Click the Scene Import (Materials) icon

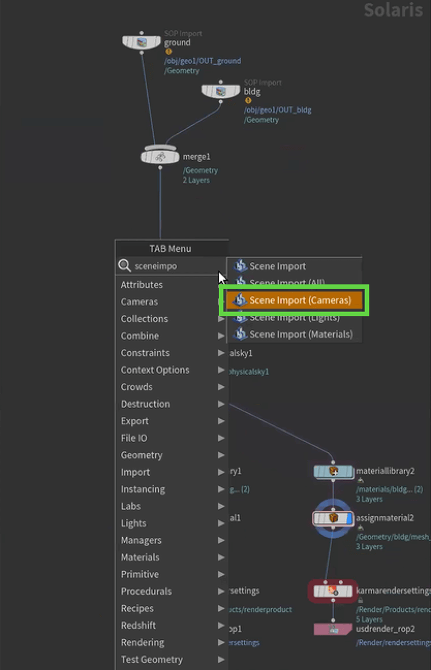click(x=240, y=334)
